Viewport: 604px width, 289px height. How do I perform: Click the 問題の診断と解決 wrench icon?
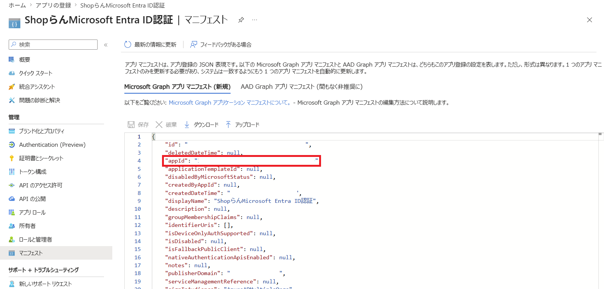pyautogui.click(x=12, y=100)
